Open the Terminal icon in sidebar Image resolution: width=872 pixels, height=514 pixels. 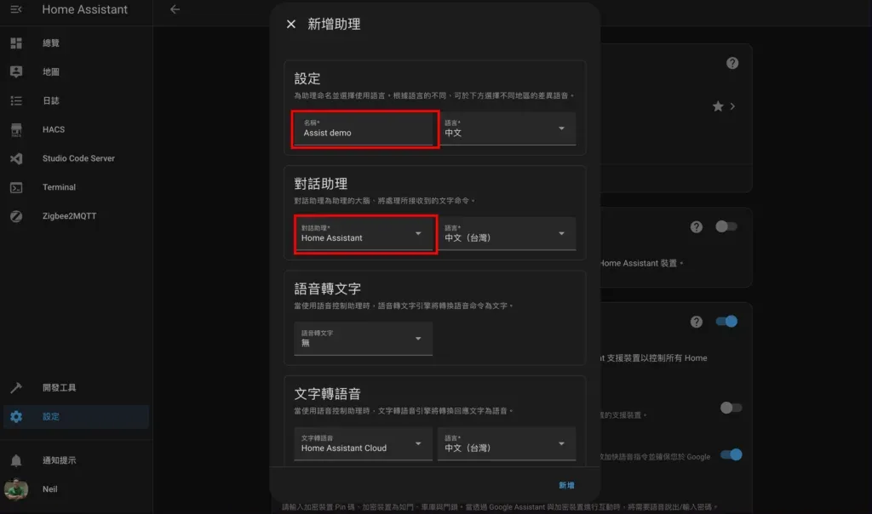(17, 187)
